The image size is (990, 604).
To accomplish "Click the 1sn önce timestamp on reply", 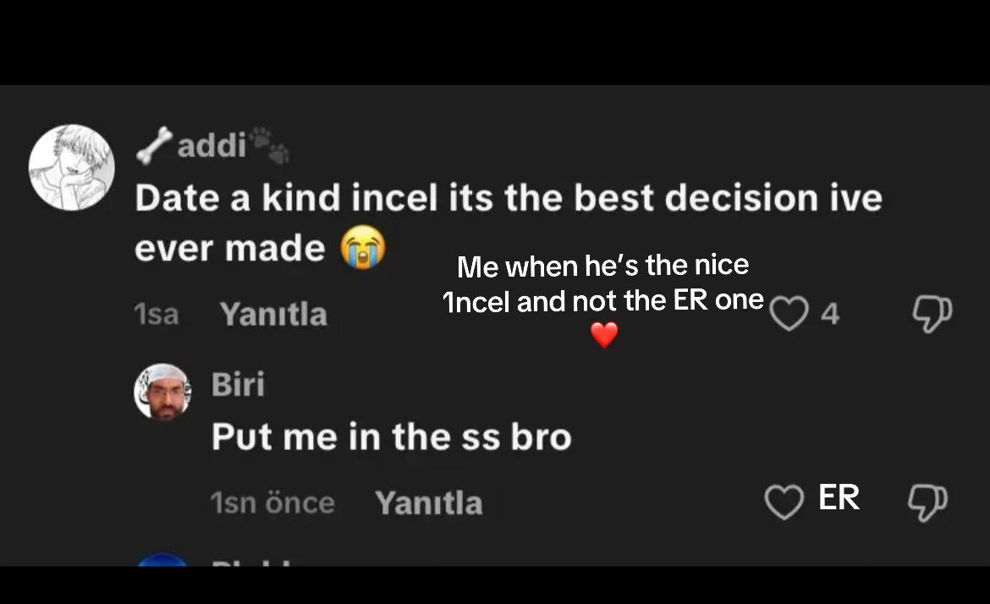I will 272,503.
